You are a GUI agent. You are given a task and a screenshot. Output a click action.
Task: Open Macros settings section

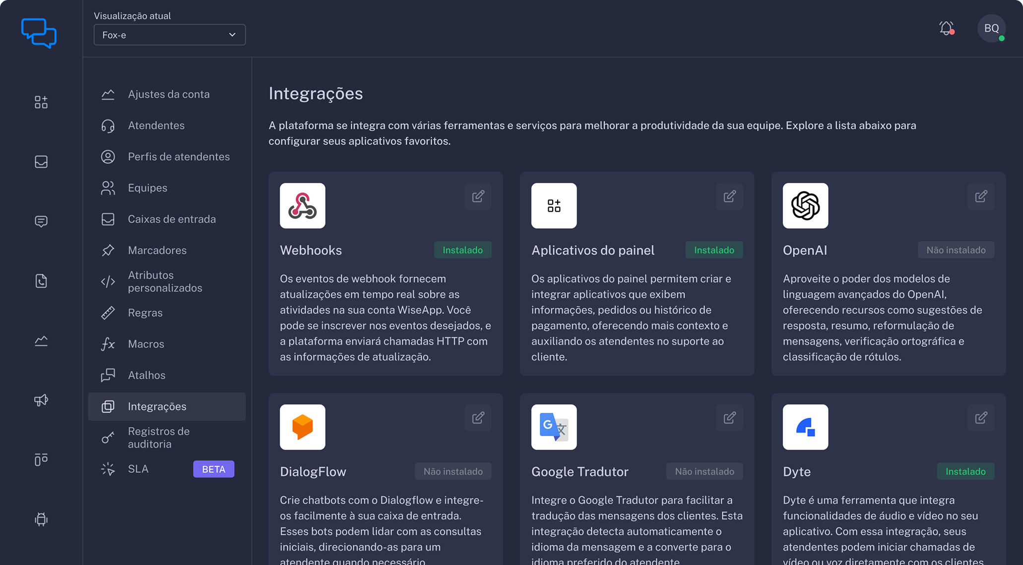click(145, 344)
